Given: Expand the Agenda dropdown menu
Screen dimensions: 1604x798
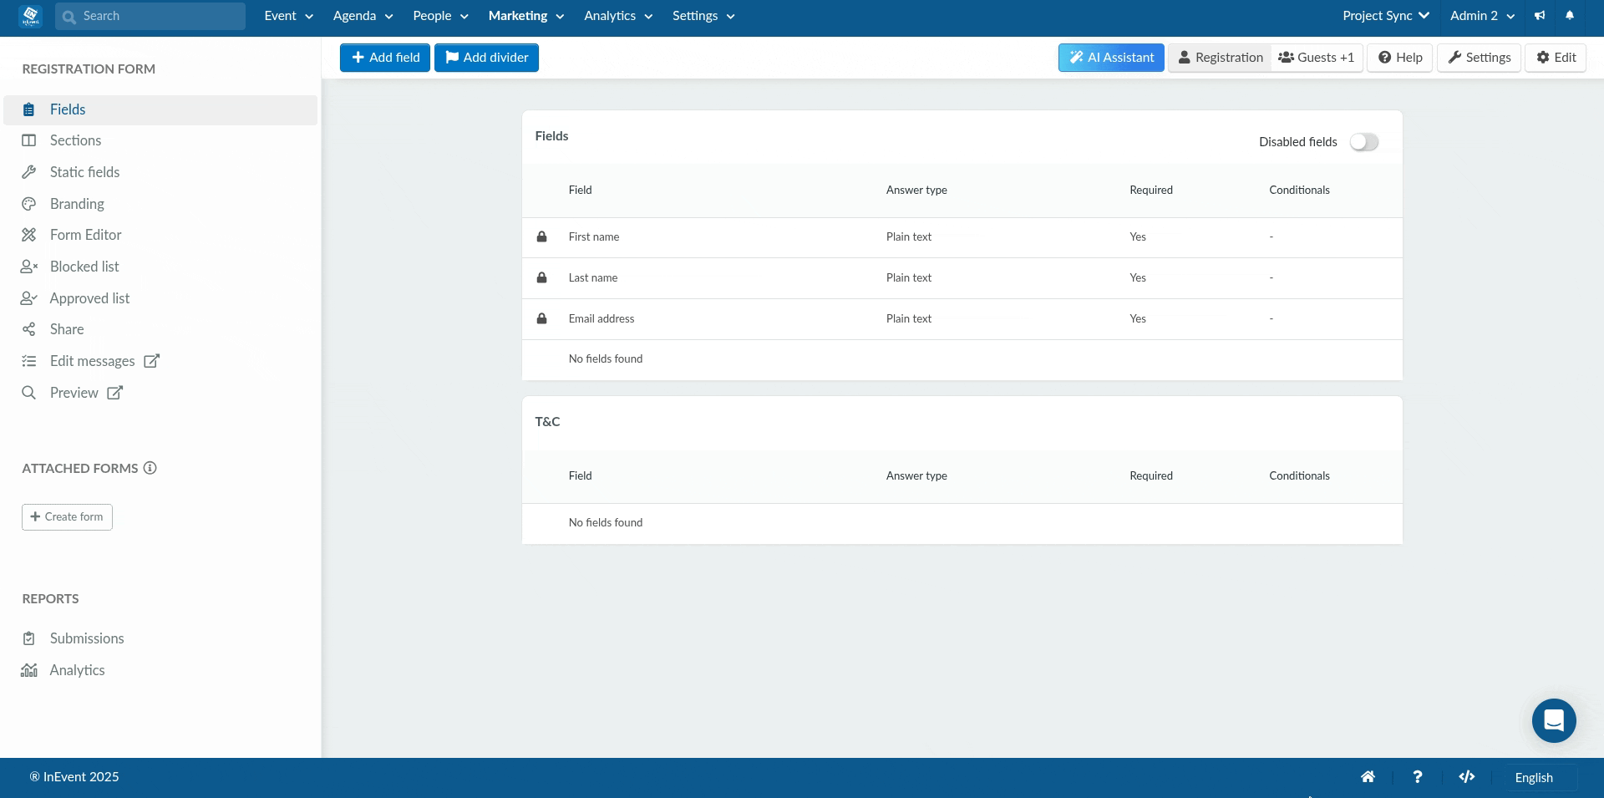Looking at the screenshot, I should coord(363,16).
